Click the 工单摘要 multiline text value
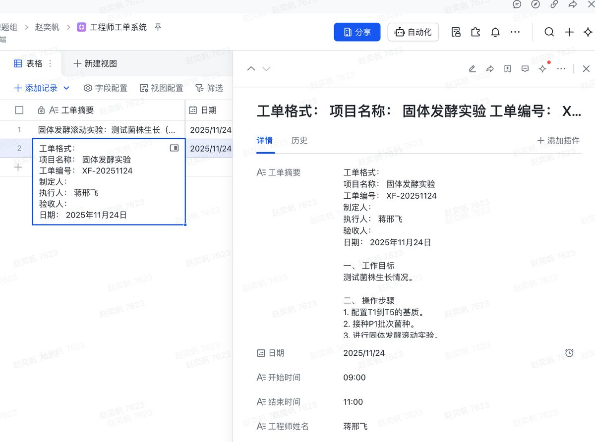The width and height of the screenshot is (595, 442). tap(390, 253)
